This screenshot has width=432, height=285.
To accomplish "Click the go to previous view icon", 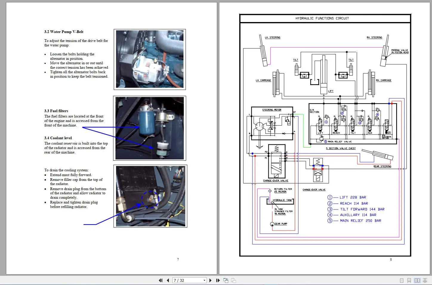I will click(226, 280).
